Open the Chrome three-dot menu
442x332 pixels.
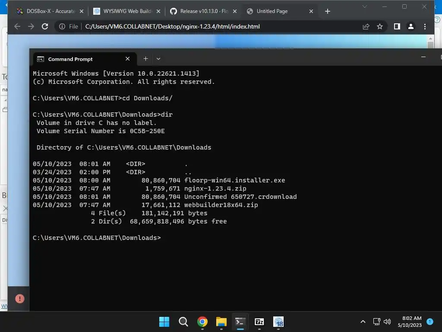[425, 26]
